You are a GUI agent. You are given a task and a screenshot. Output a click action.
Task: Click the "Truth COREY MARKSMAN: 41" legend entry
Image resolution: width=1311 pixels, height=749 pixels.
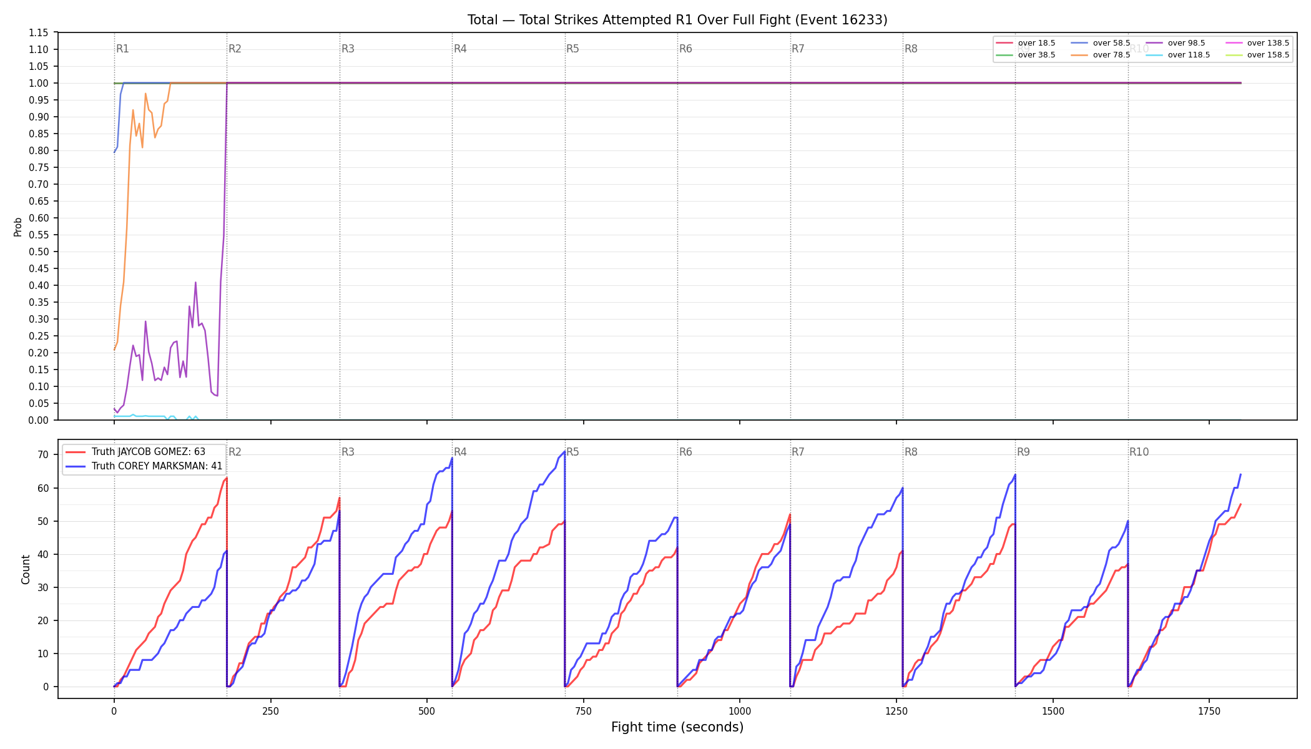143,466
